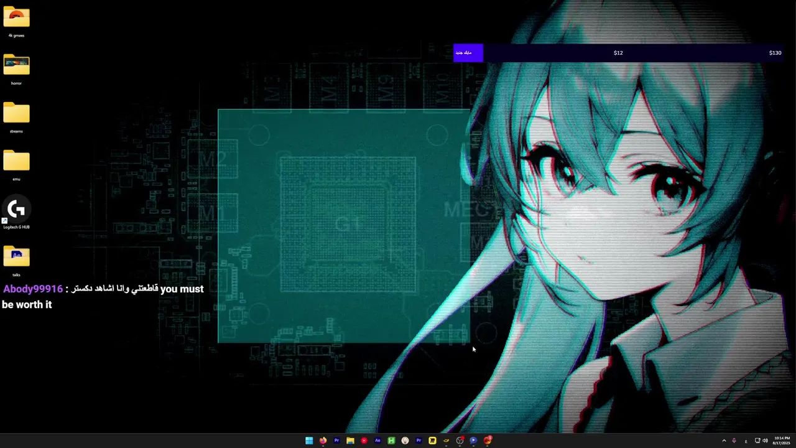Open the "horror" folder on desktop
The width and height of the screenshot is (796, 448).
point(16,69)
